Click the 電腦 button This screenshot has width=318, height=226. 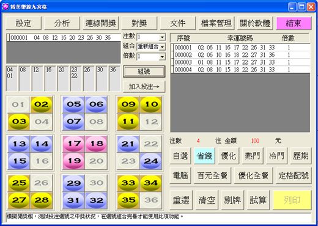coord(180,175)
